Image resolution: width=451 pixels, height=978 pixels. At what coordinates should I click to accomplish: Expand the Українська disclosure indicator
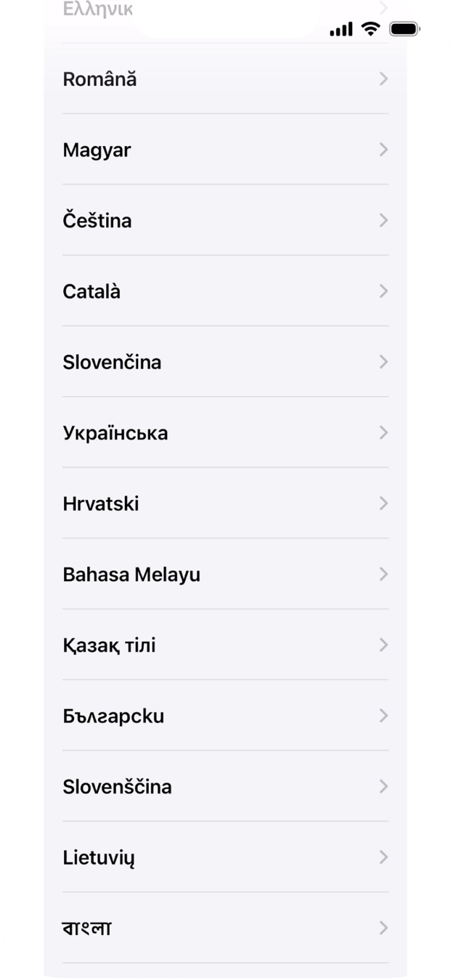383,432
